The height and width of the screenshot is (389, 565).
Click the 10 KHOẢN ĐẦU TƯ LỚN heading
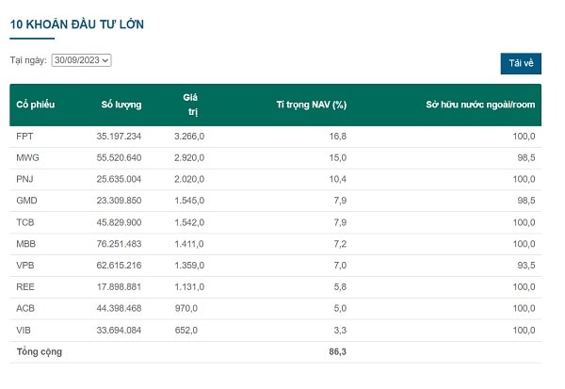click(77, 24)
